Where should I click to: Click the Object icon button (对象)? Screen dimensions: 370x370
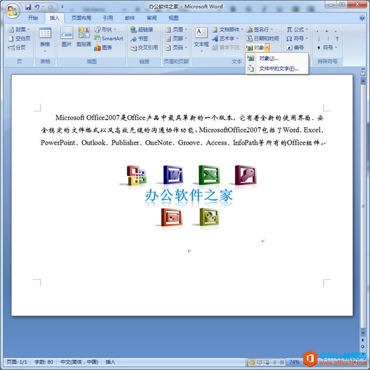[x=255, y=47]
